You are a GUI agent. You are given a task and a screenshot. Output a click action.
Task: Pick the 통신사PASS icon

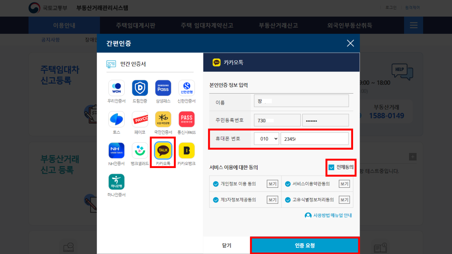(x=186, y=119)
